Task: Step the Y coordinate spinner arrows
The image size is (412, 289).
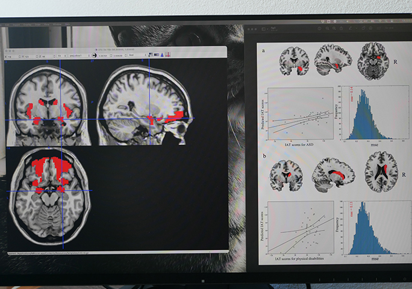Action: point(37,56)
